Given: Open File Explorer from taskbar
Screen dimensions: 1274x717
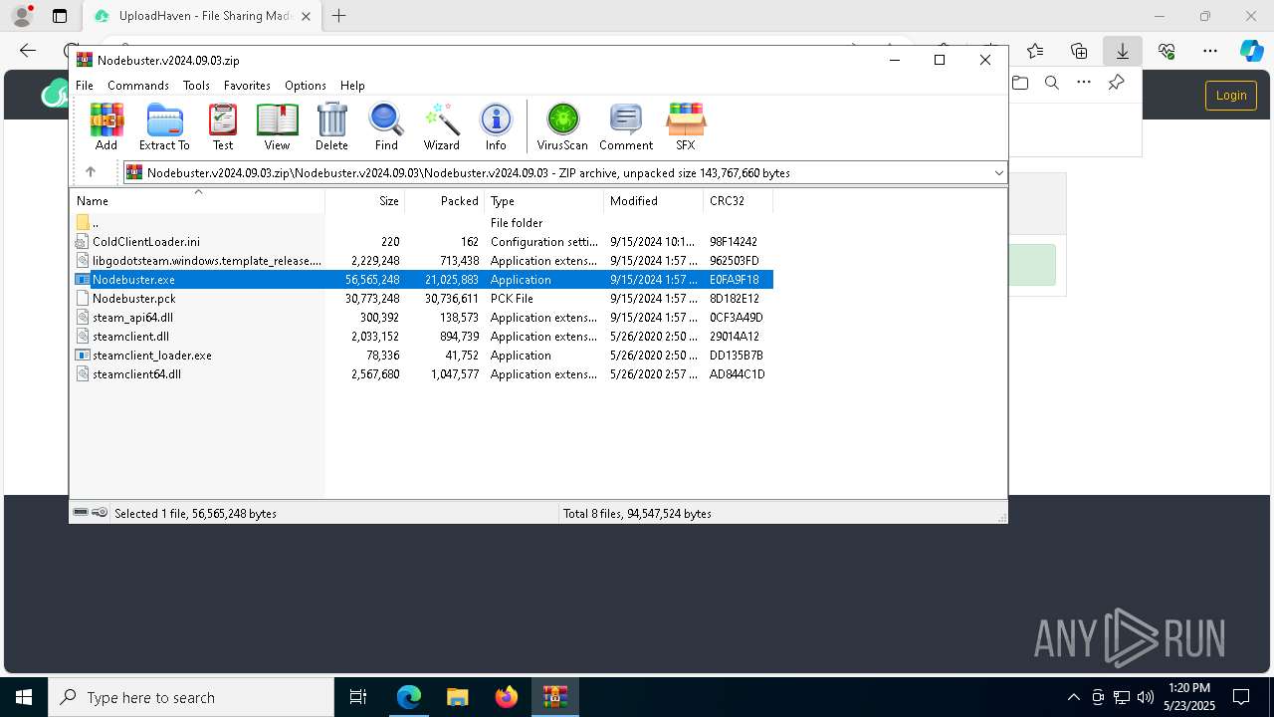Looking at the screenshot, I should pos(457,697).
